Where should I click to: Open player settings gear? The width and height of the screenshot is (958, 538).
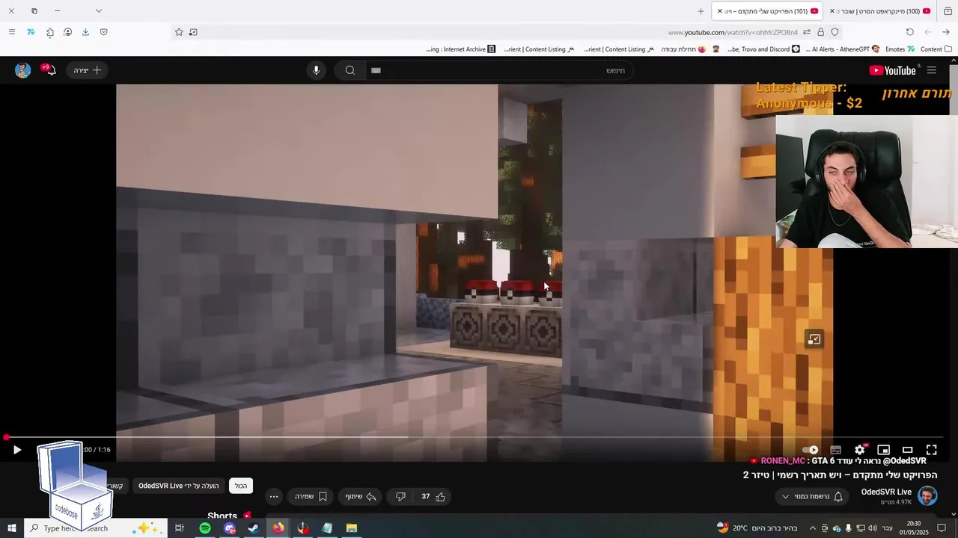point(860,450)
